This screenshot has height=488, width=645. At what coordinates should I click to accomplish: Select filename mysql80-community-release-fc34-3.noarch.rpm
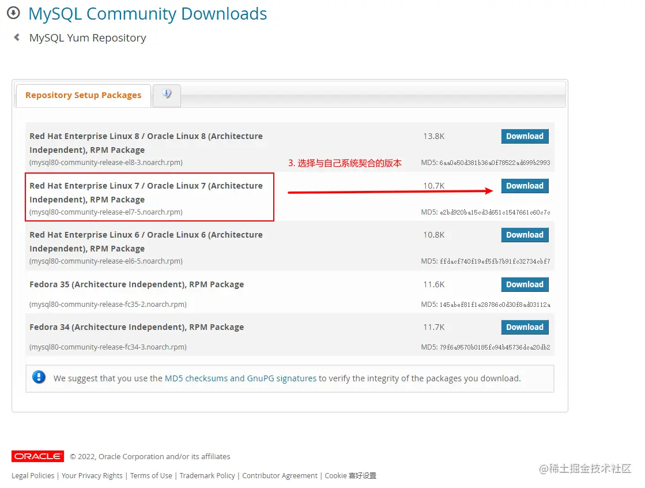(108, 347)
